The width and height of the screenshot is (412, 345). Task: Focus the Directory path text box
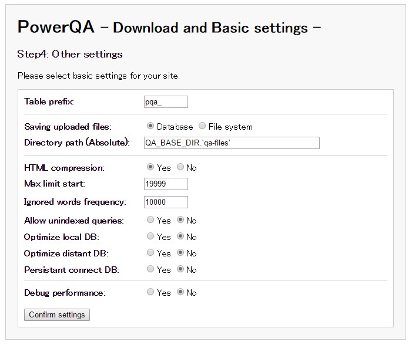point(232,143)
